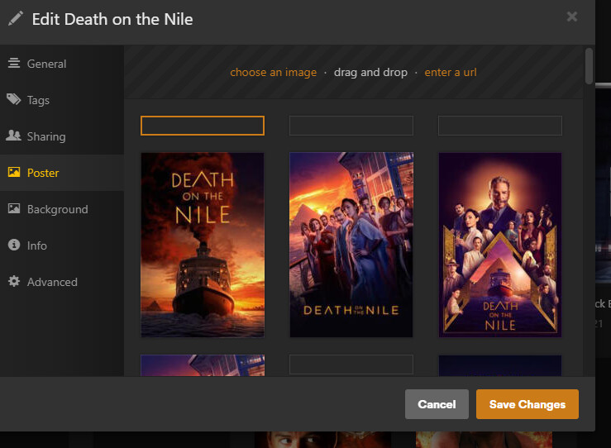The width and height of the screenshot is (611, 448).
Task: Cancel the poster edit
Action: pyautogui.click(x=437, y=404)
